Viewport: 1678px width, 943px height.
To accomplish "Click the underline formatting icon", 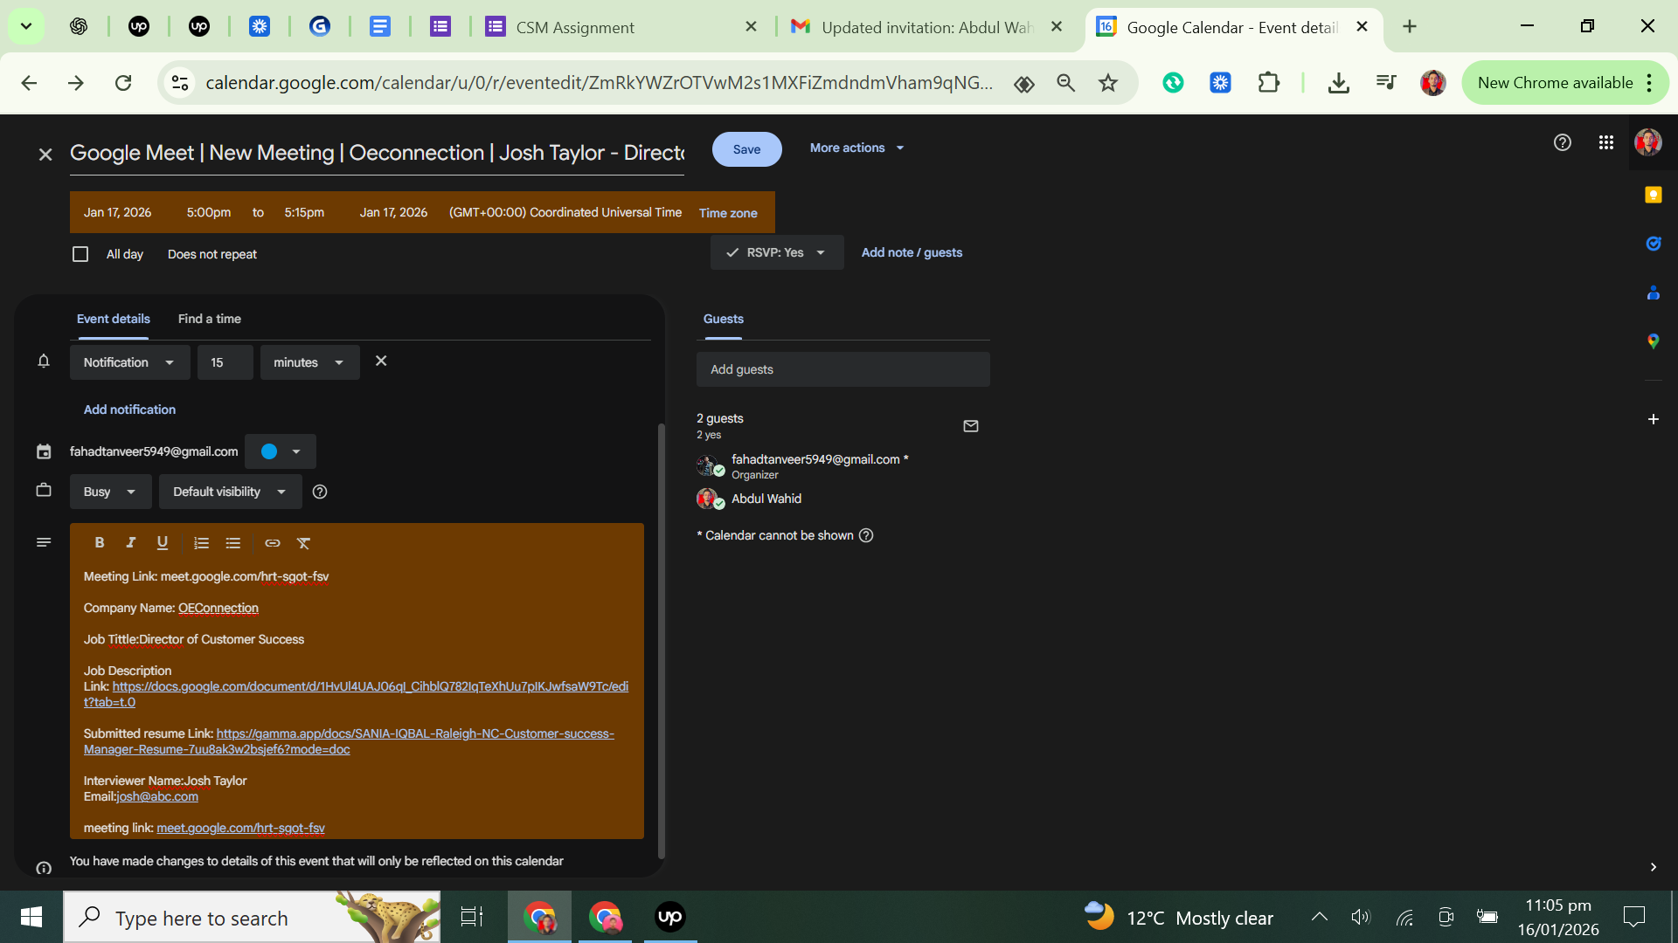I will (163, 543).
